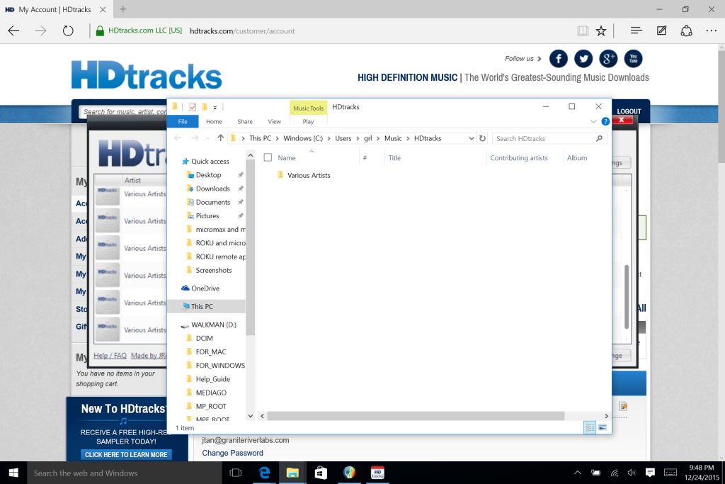Click the horizontal scrollbar in Explorer
725x484 pixels.
416,416
